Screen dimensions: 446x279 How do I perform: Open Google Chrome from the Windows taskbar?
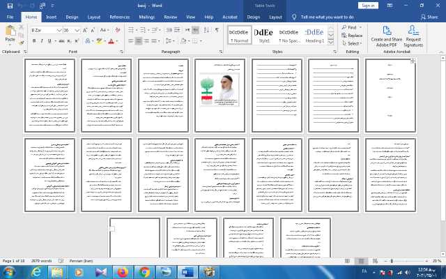[145, 271]
